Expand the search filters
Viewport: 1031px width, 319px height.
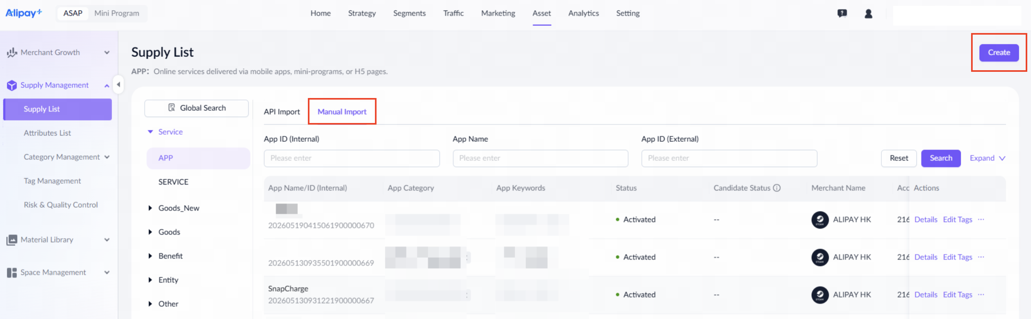(987, 158)
